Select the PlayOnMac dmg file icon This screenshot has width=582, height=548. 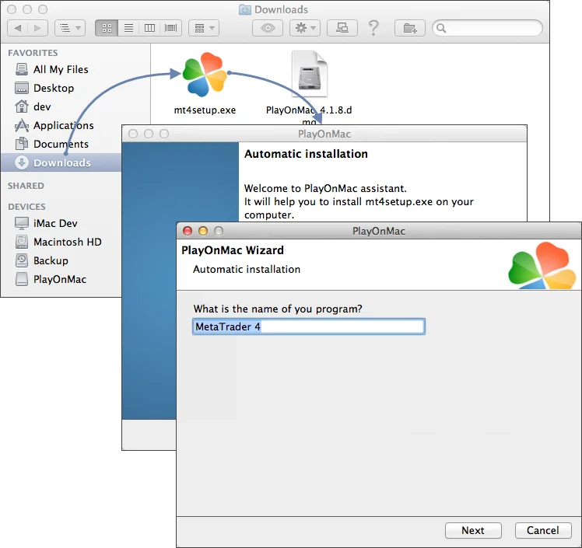click(x=309, y=74)
